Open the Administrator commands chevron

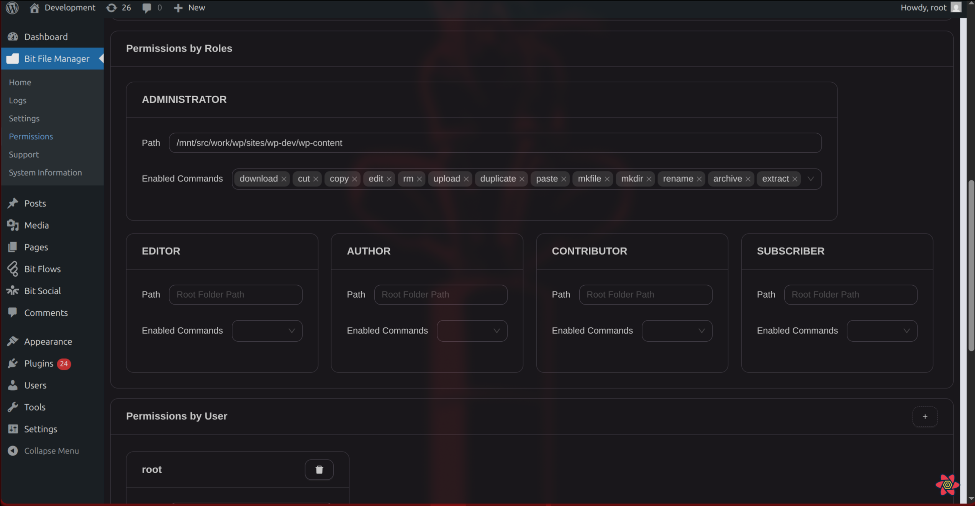(x=811, y=178)
